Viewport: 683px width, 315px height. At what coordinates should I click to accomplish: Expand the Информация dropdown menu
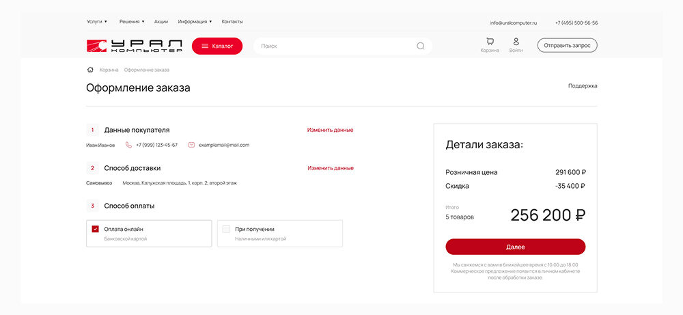coord(195,22)
